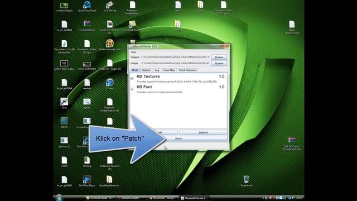Click the Original file path field
The height and width of the screenshot is (201, 357).
click(175, 57)
